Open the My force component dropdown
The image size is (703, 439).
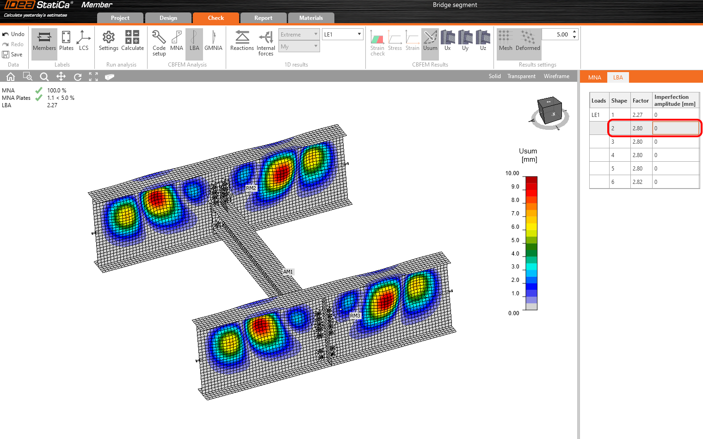point(299,47)
